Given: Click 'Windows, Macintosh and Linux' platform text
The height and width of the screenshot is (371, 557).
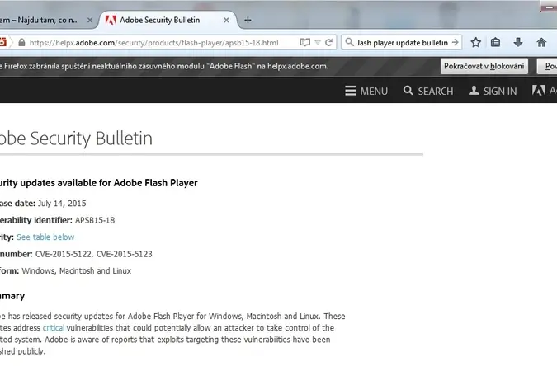Looking at the screenshot, I should [x=77, y=271].
